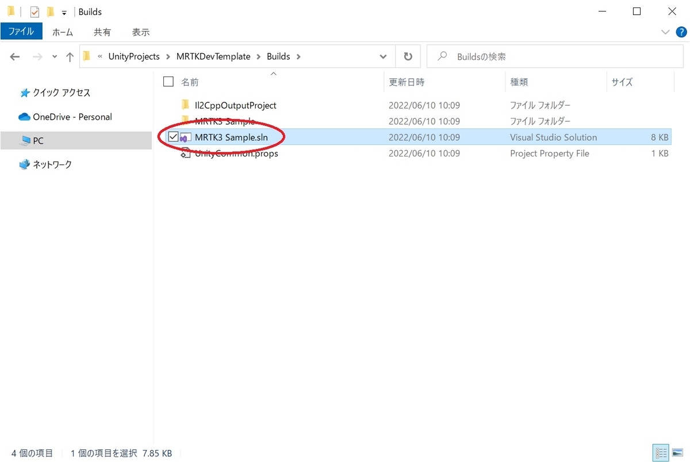
Task: Click Builds in the address path
Action: (278, 56)
